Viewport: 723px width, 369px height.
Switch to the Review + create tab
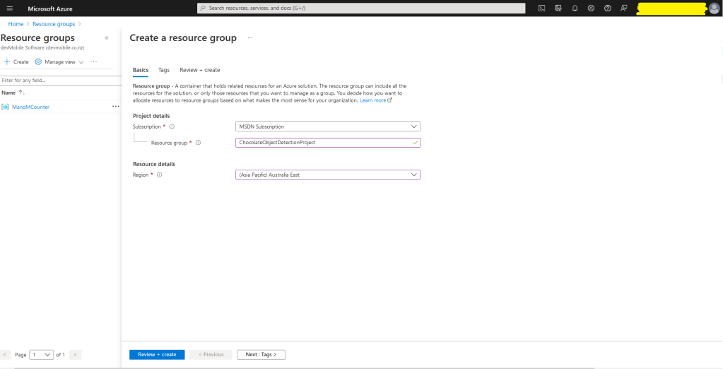click(199, 70)
